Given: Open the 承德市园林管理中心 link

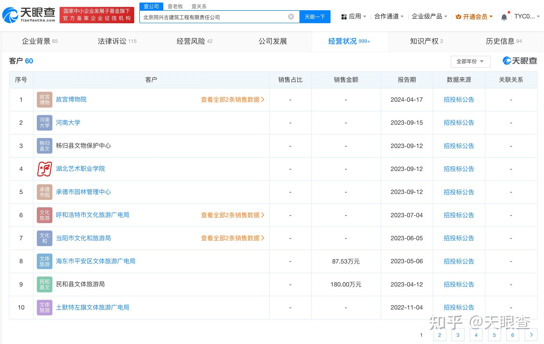Looking at the screenshot, I should tap(83, 192).
